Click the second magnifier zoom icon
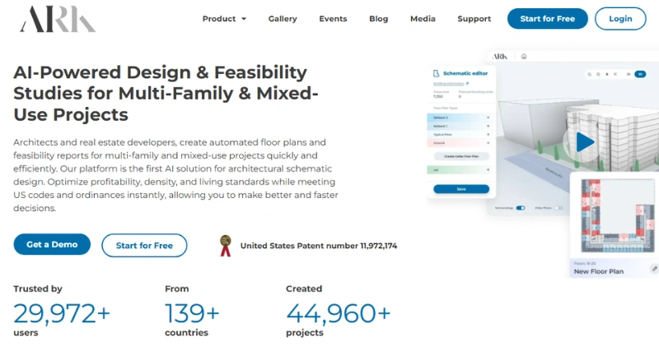 click(600, 74)
